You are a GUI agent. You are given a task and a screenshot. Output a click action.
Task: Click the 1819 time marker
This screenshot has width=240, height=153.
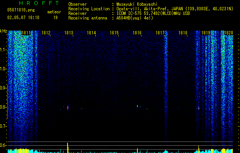click(206, 33)
